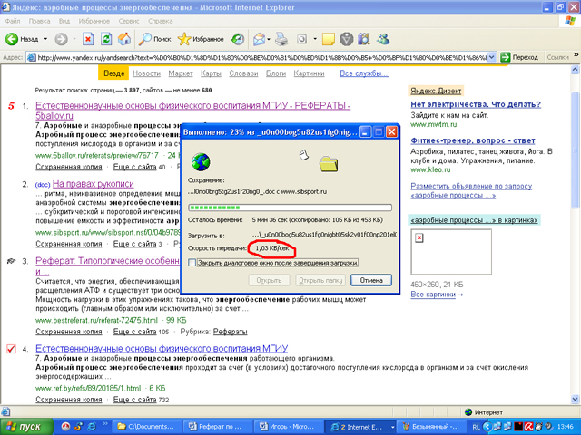Click the пуск Start button

pyautogui.click(x=26, y=427)
